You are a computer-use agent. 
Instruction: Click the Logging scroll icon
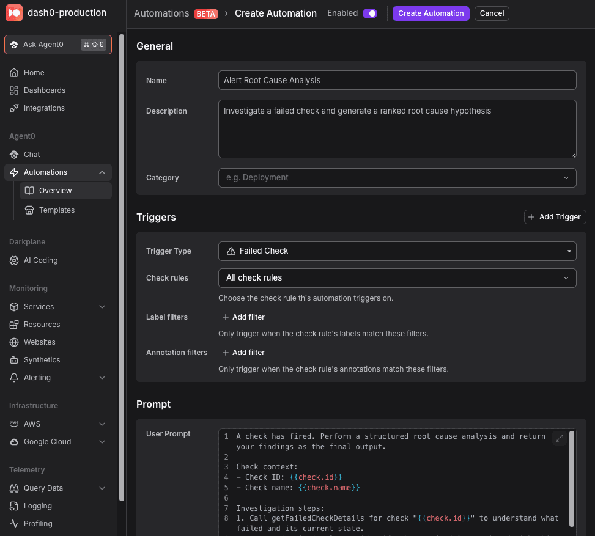click(x=14, y=506)
